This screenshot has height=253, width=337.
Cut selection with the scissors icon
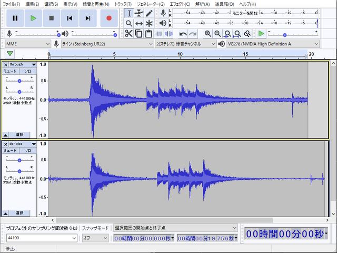(x=128, y=34)
